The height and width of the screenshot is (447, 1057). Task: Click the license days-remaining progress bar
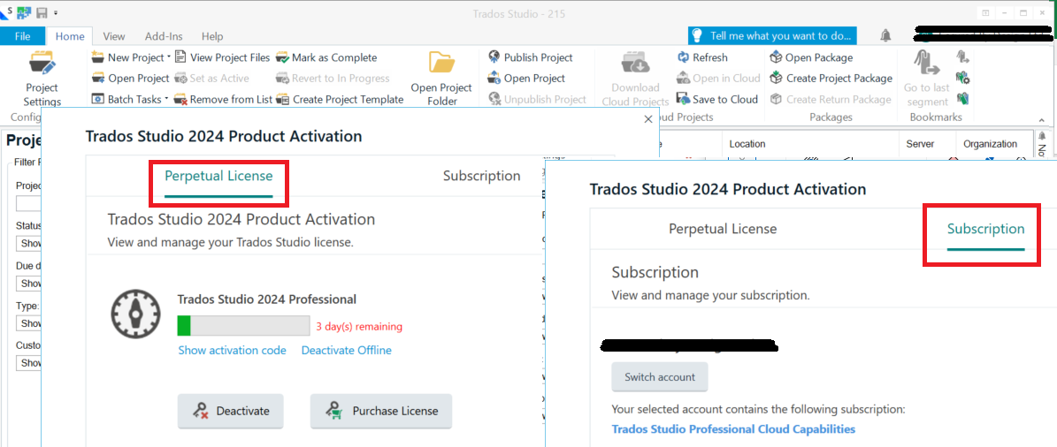tap(243, 326)
